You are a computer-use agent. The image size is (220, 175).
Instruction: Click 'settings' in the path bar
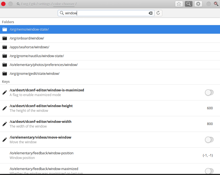point(44,4)
